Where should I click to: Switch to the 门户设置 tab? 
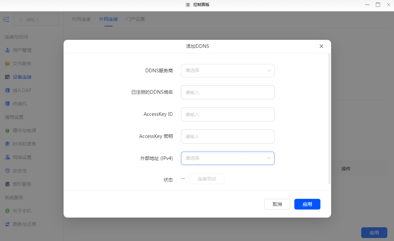[135, 19]
